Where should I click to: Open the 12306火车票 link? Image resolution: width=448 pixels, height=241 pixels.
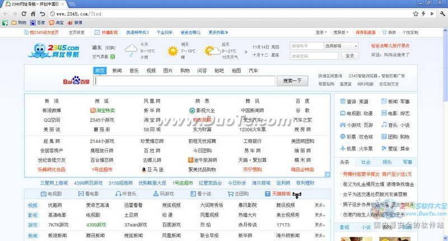[253, 129]
